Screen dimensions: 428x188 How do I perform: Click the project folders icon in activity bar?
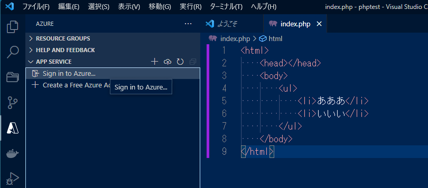[x=12, y=77]
